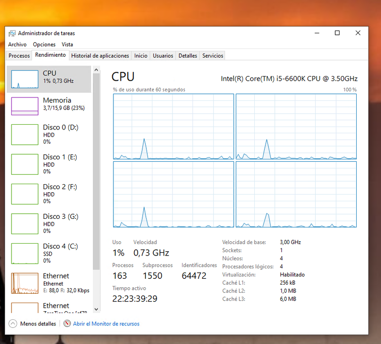Select the CPU mini graph thumbnail
381x344 pixels.
pos(25,79)
